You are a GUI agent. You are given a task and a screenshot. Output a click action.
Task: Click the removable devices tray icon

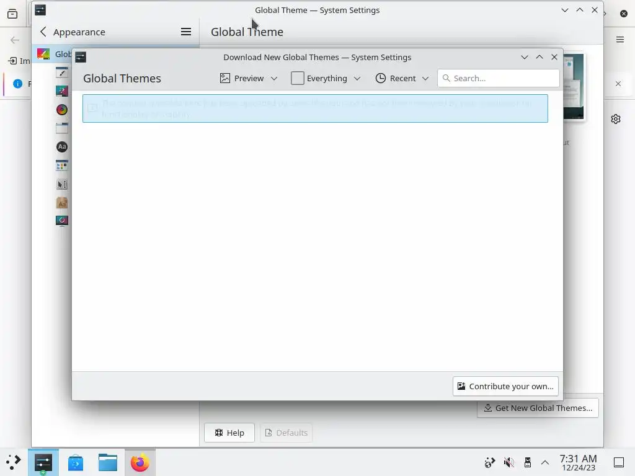(x=527, y=462)
